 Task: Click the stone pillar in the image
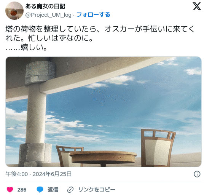tap(36, 113)
